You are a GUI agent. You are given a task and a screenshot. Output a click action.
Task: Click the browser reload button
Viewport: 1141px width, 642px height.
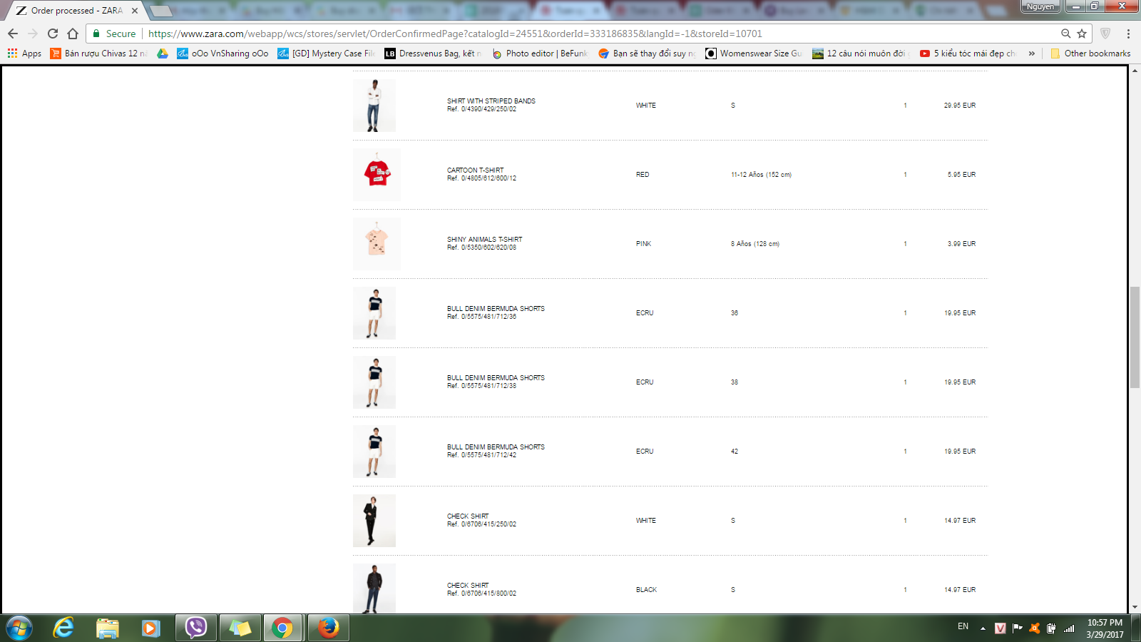(x=53, y=34)
